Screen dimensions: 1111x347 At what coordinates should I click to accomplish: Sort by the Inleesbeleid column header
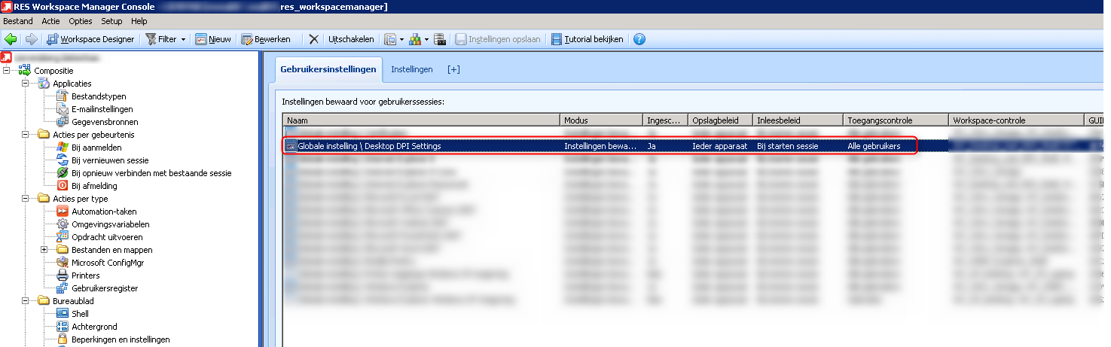point(798,120)
